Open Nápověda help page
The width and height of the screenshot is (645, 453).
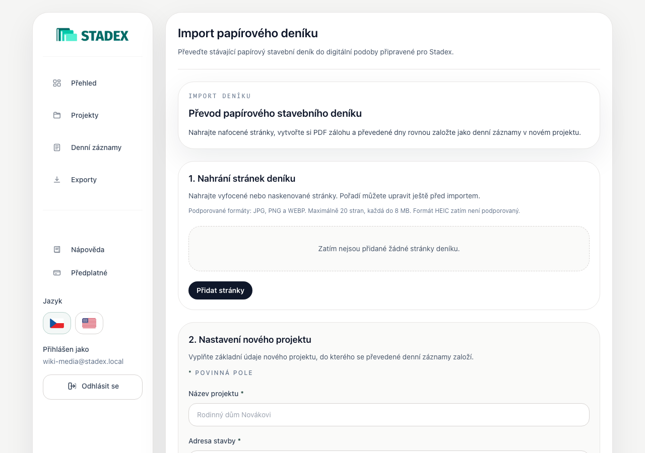(x=93, y=250)
